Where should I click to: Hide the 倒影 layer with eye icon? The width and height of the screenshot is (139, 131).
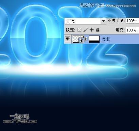click(x=68, y=39)
